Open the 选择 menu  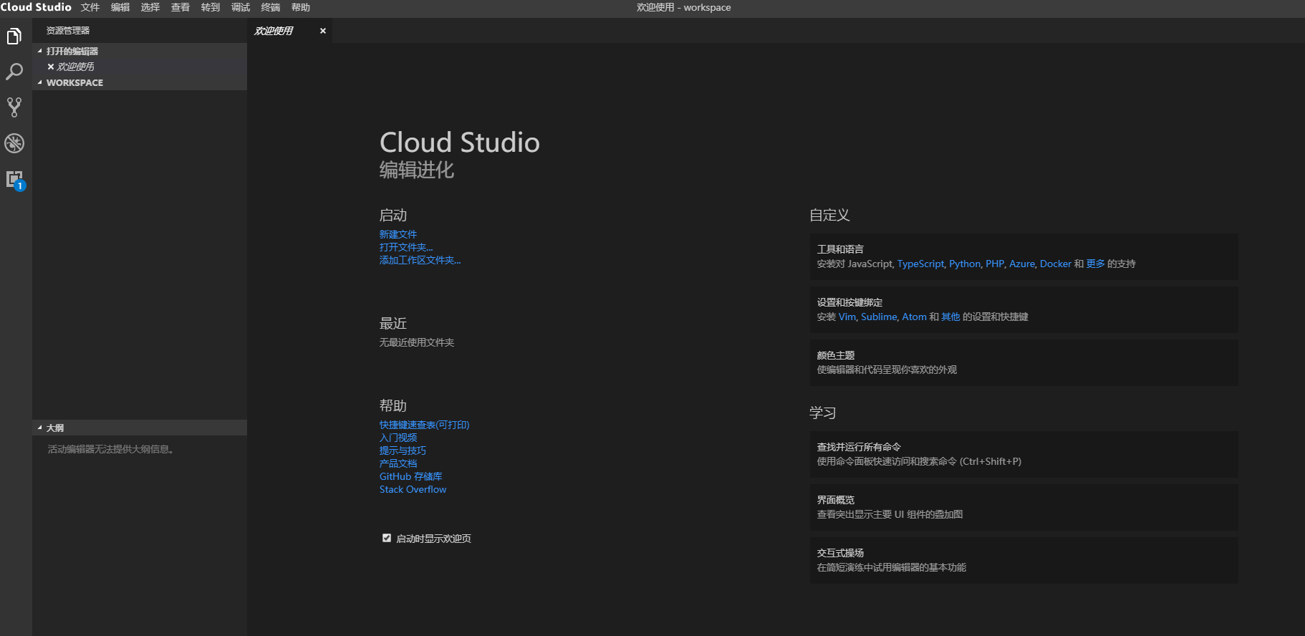[x=150, y=7]
